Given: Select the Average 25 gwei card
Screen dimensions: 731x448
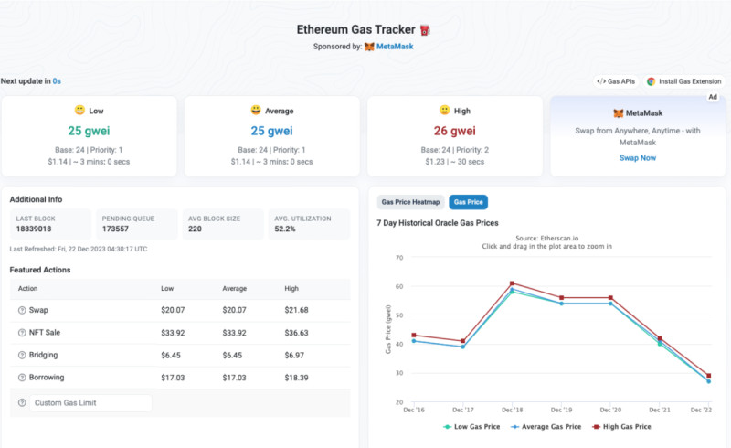Looking at the screenshot, I should pos(271,135).
